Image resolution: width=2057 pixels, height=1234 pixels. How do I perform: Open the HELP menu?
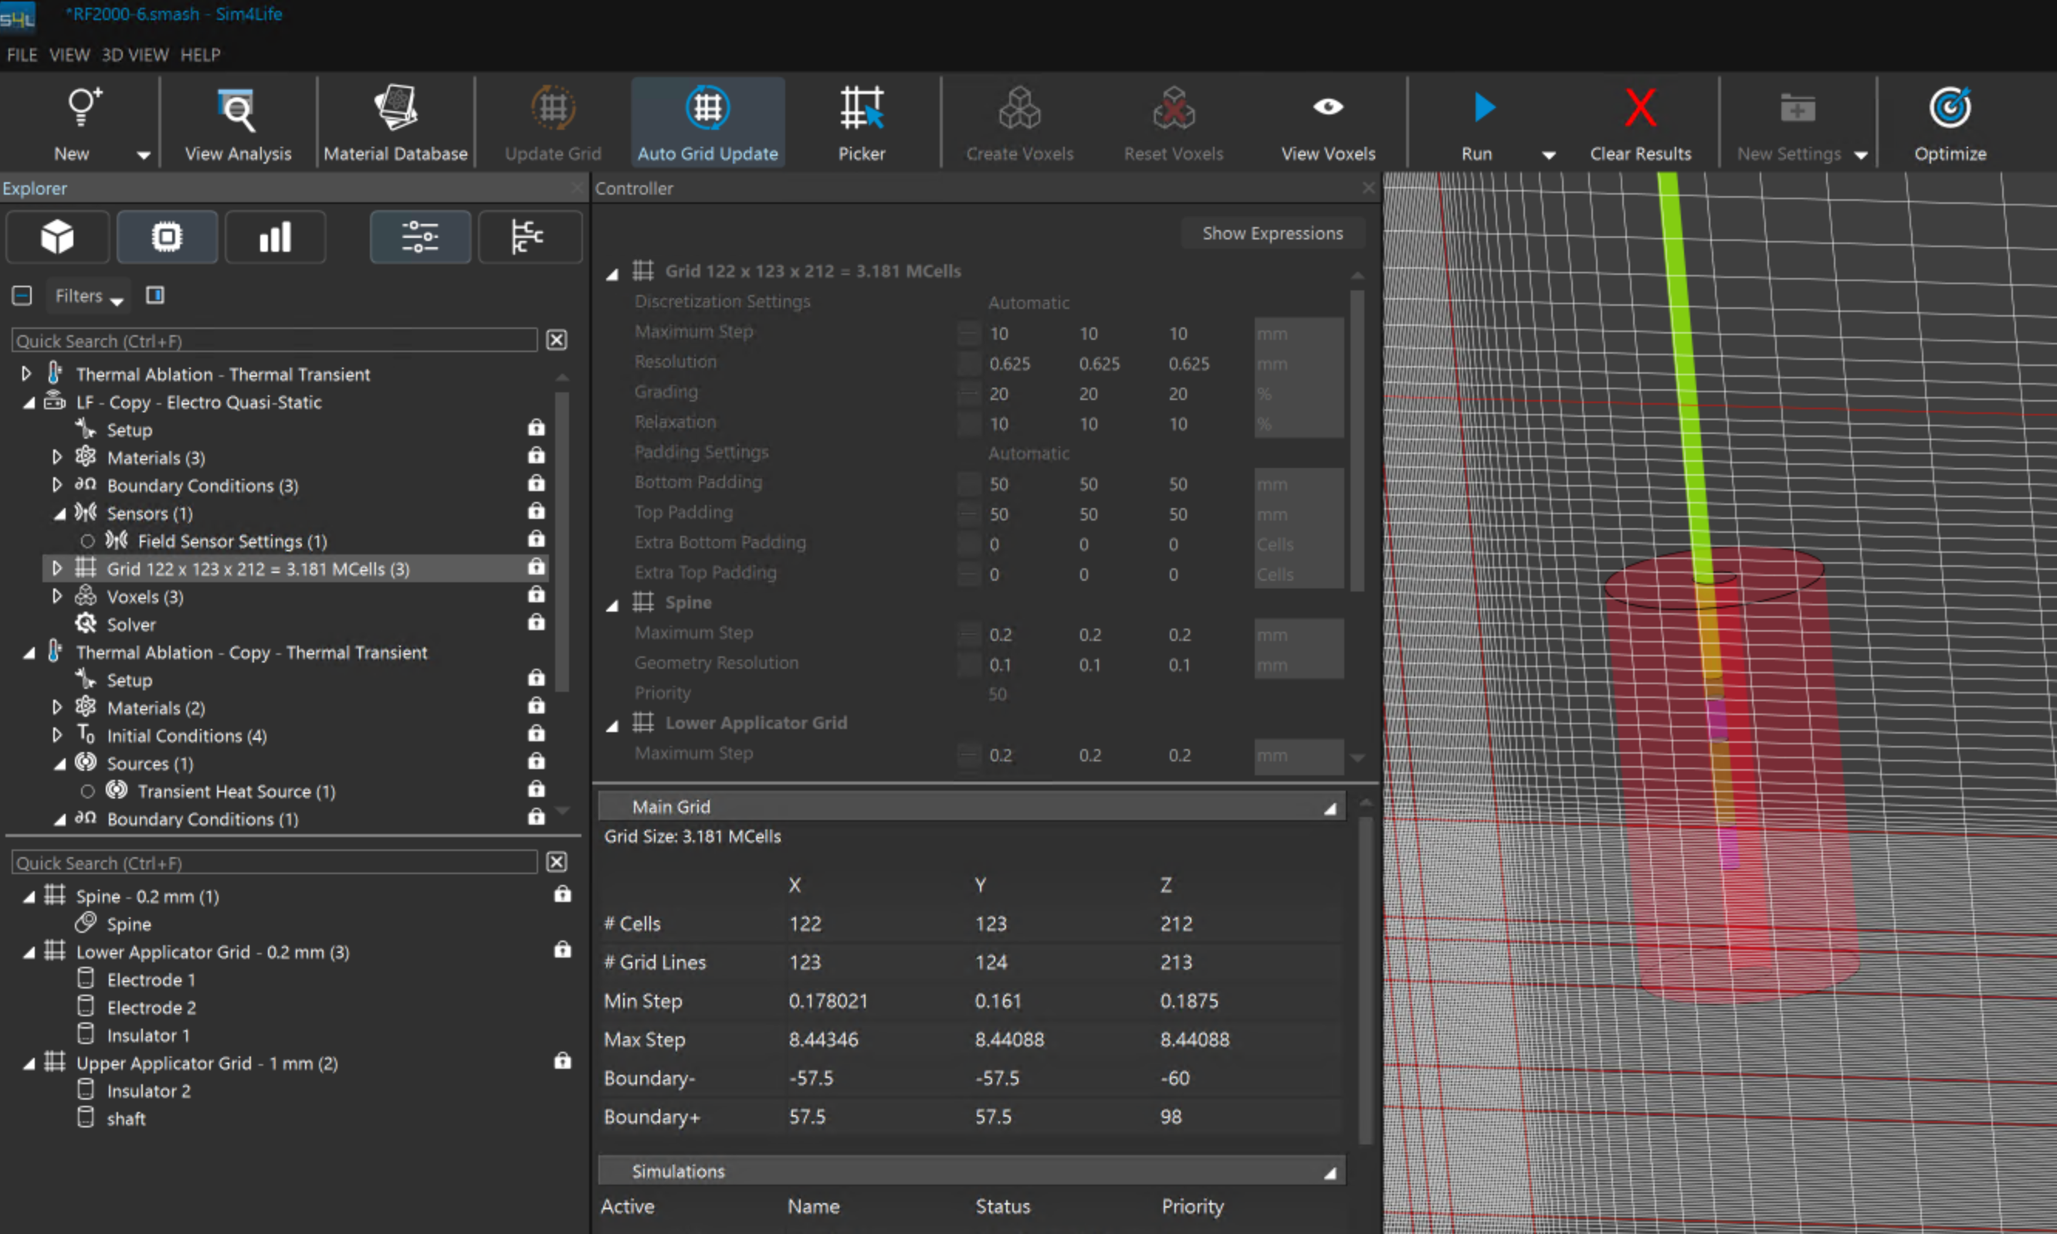click(x=199, y=55)
